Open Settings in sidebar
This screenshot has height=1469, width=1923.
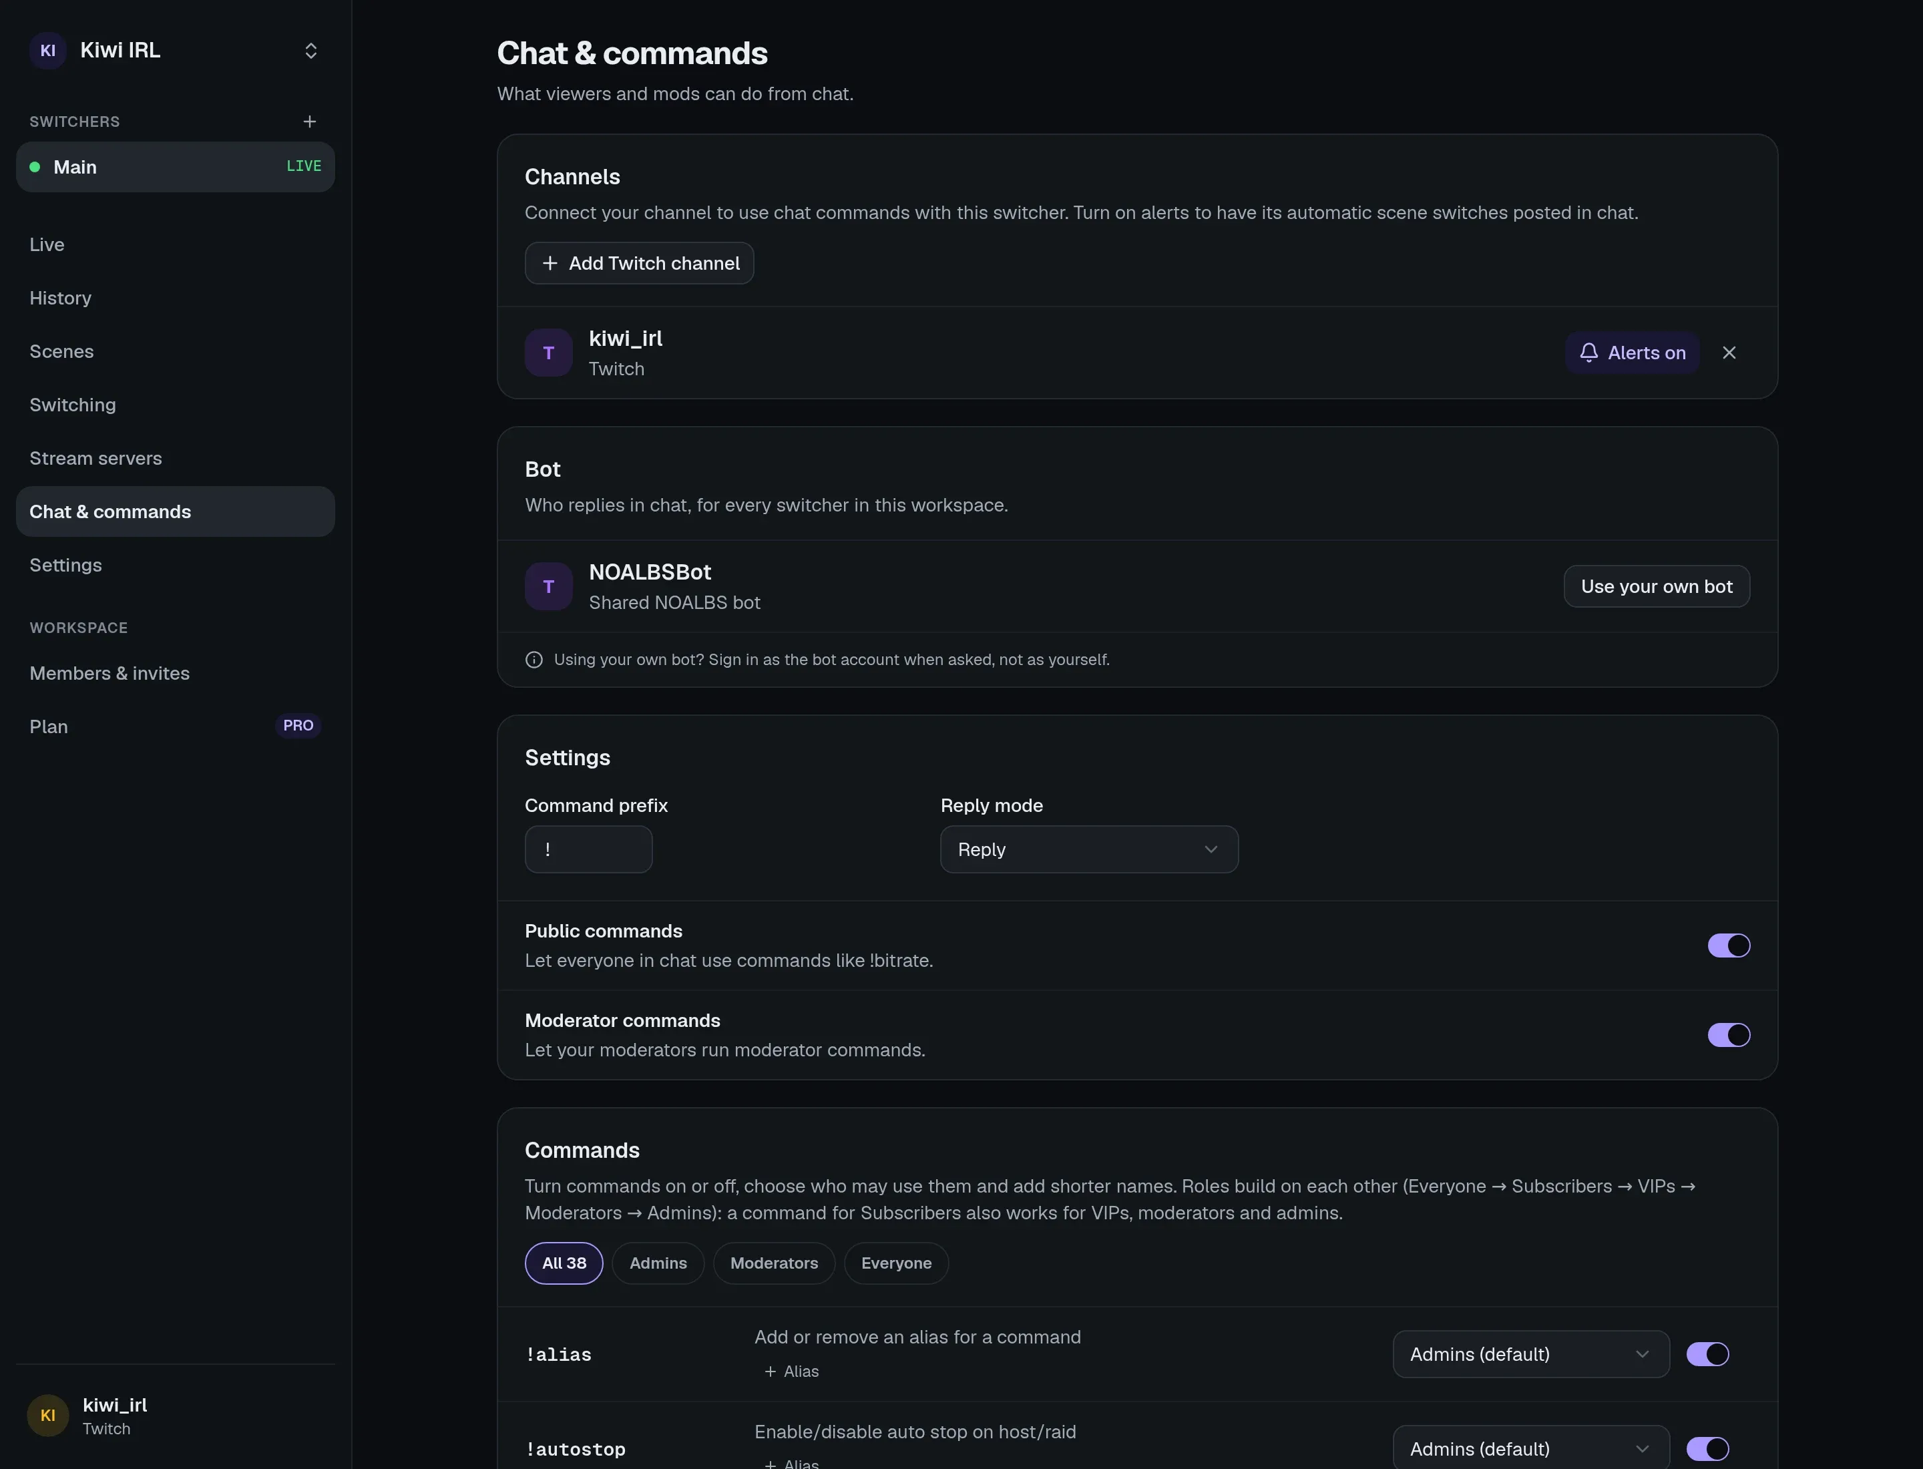tap(175, 565)
